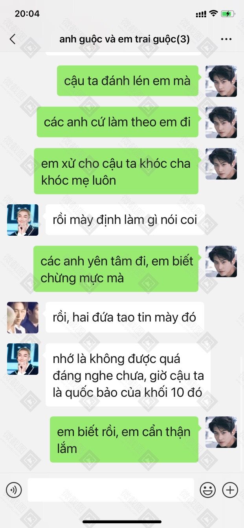The image size is (244, 528).
Task: Select message "cậu ta đánh lén em mà"
Action: tap(128, 81)
